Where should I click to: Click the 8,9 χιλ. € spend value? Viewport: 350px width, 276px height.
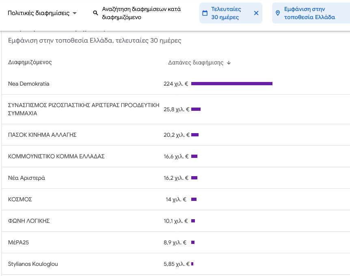tap(175, 243)
